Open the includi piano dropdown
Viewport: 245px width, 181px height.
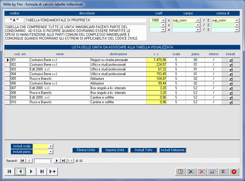51,152
